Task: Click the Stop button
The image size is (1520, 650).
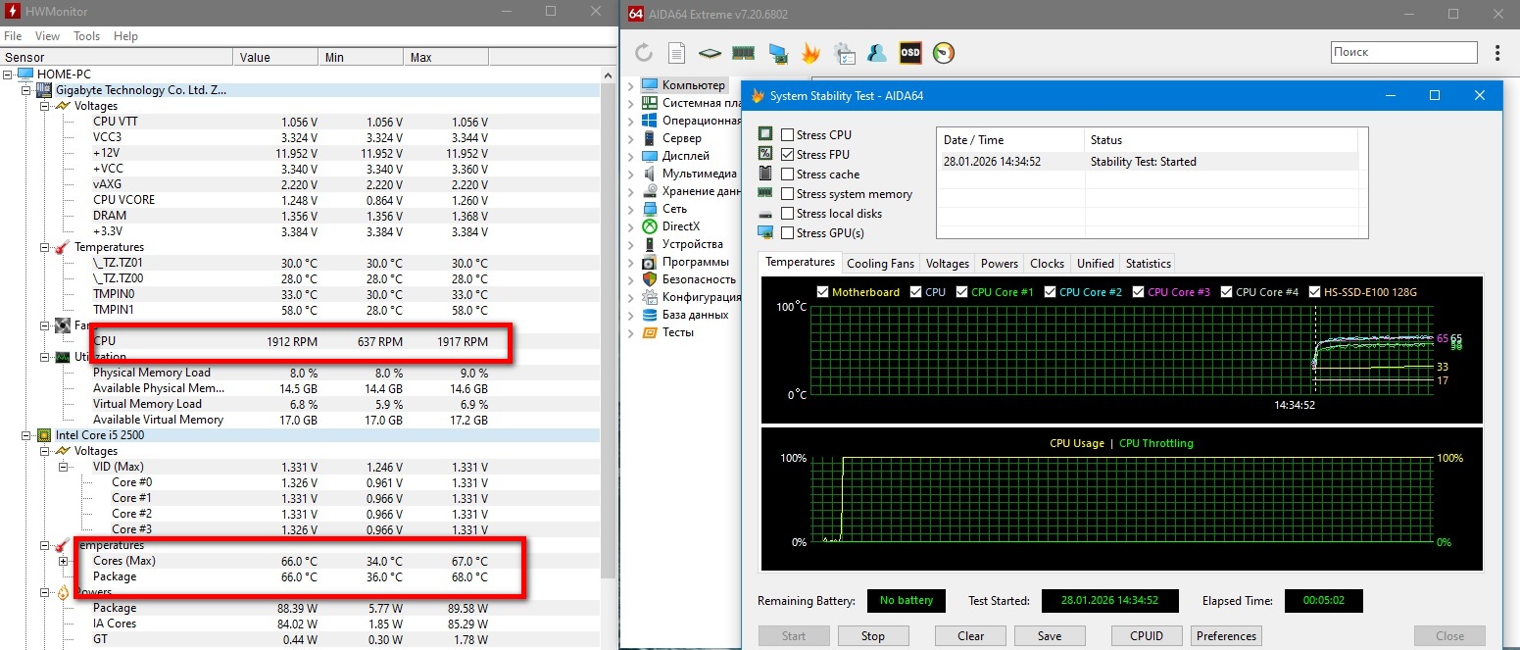Action: 872,635
